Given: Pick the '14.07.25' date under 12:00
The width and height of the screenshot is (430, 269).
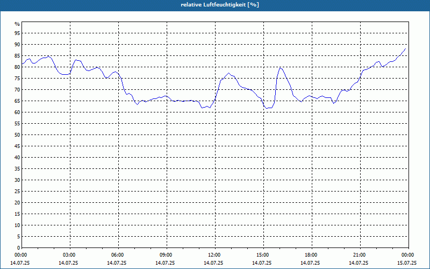Looking at the screenshot, I should point(213,263).
